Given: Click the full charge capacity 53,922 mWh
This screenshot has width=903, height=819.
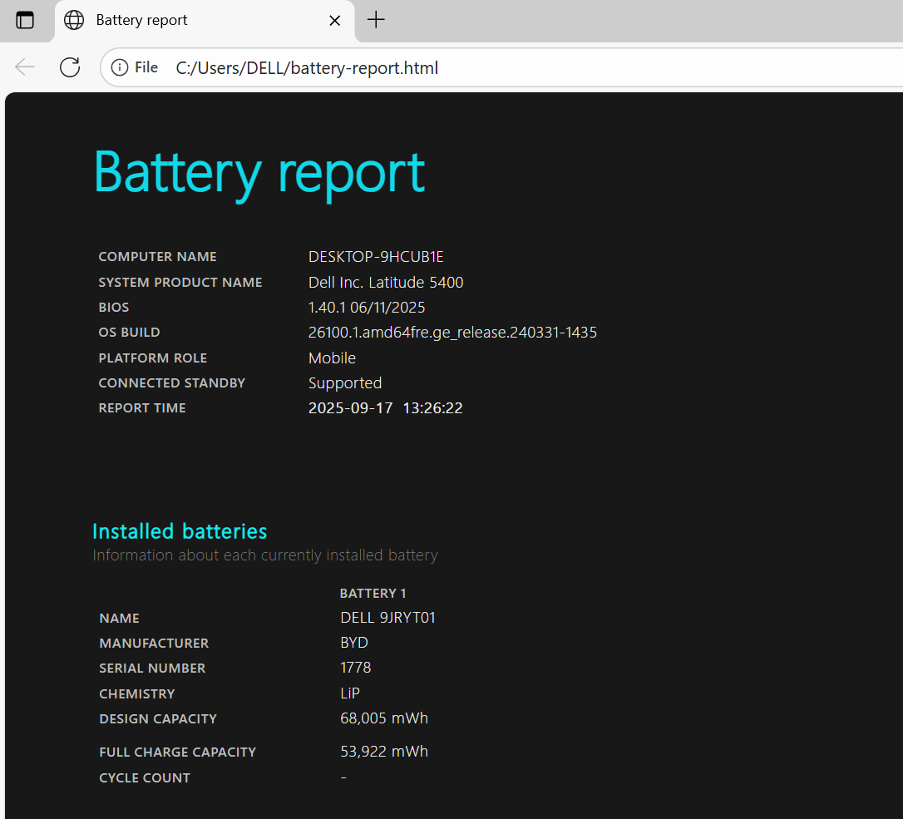Looking at the screenshot, I should click(384, 752).
